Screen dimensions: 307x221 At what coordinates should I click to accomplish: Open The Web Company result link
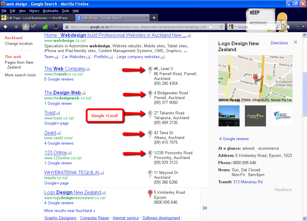[x=64, y=69]
